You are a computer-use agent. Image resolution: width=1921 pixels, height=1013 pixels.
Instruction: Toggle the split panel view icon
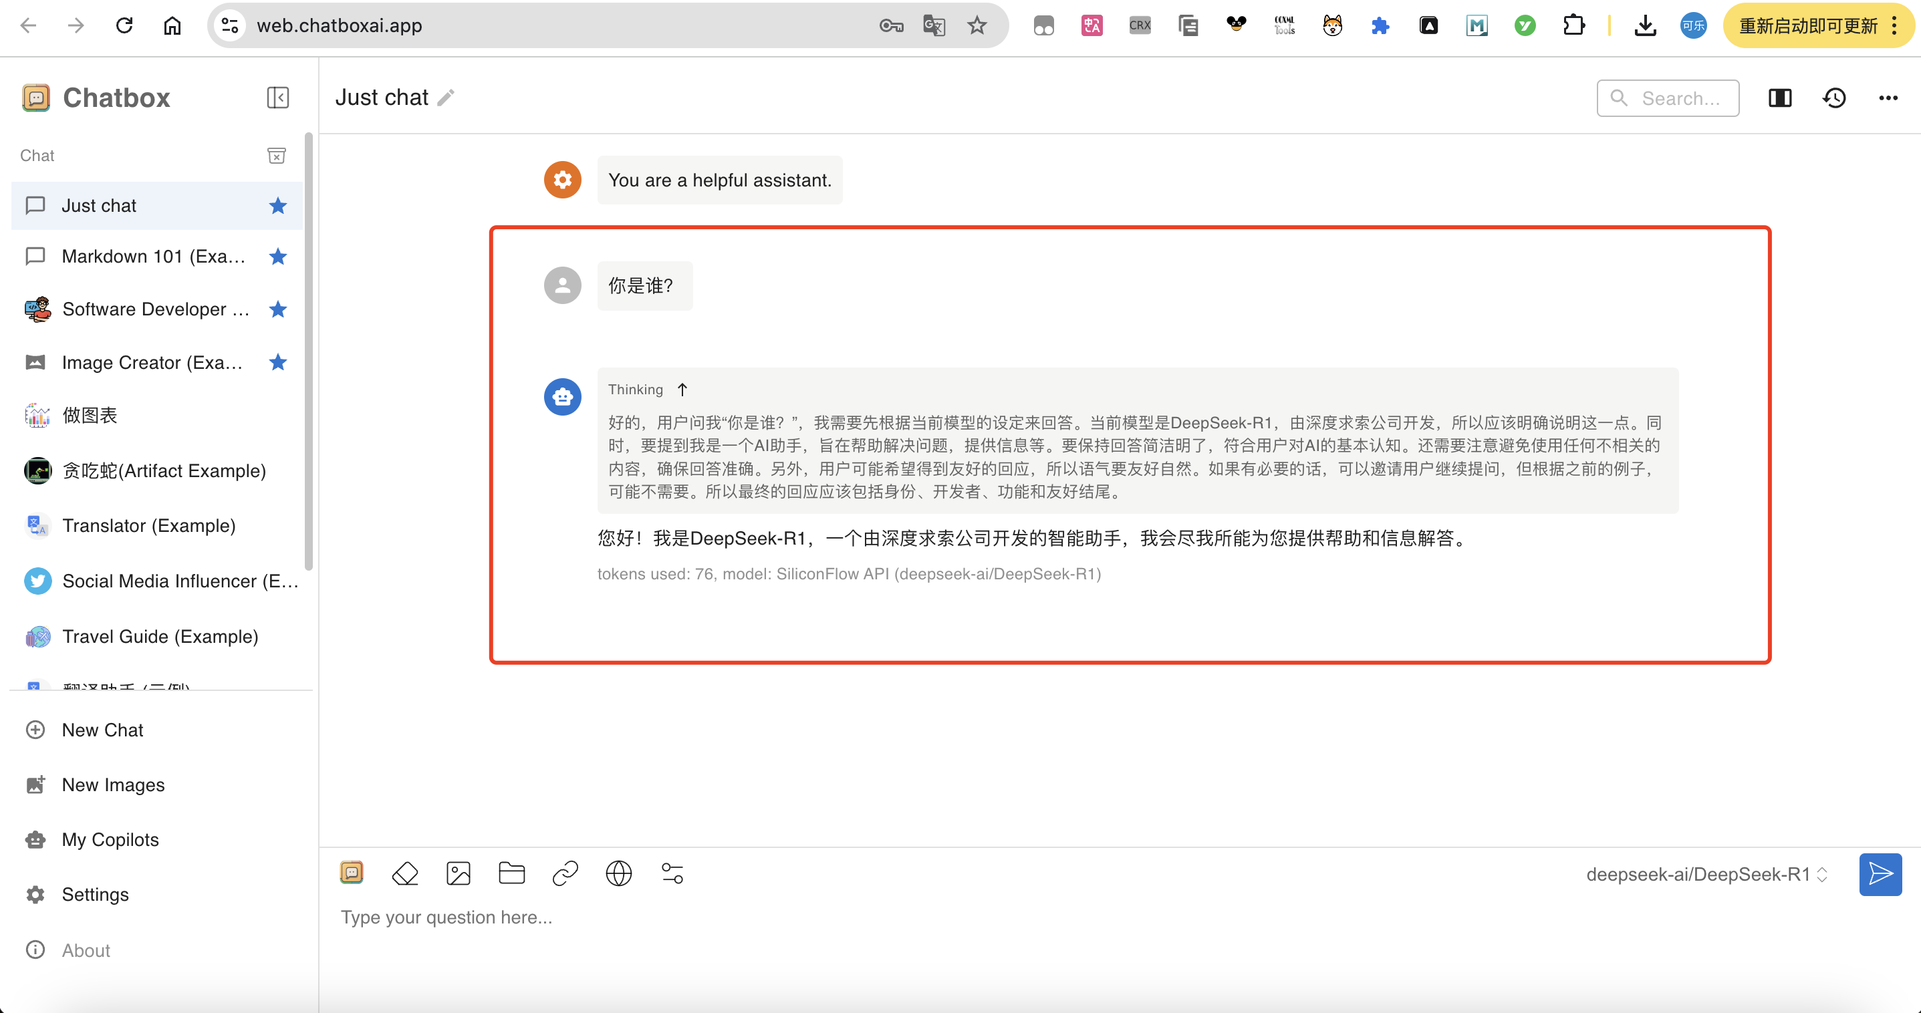point(1780,98)
